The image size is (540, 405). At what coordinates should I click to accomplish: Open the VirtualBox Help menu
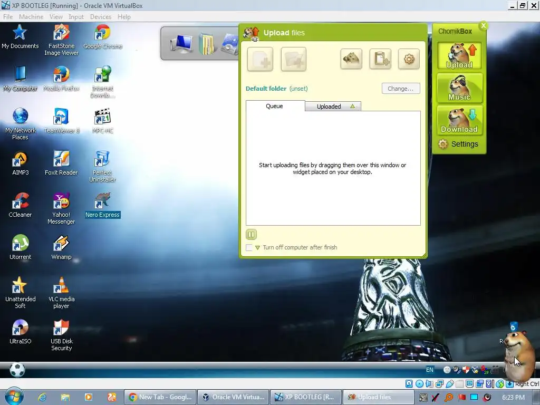tap(124, 16)
